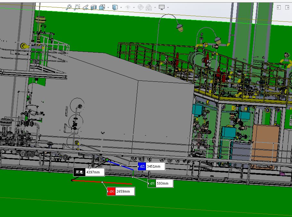
Task: Toggle the Hide/Show Items eye icon
Action: coord(127,7)
